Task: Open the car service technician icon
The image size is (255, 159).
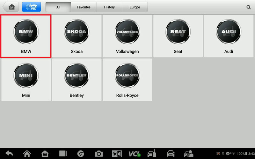Action: [x=189, y=154]
